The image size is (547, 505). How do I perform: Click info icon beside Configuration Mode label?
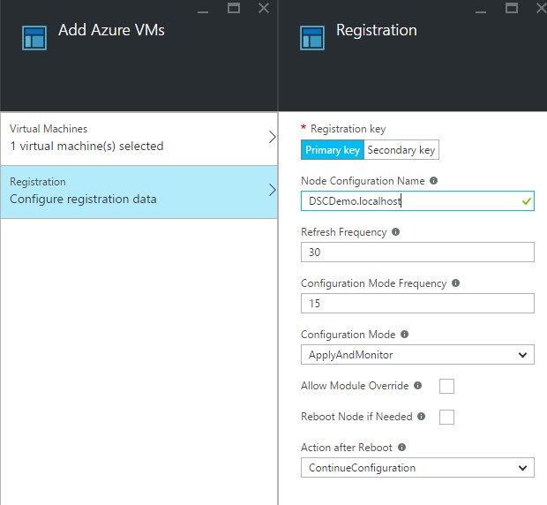pyautogui.click(x=404, y=335)
